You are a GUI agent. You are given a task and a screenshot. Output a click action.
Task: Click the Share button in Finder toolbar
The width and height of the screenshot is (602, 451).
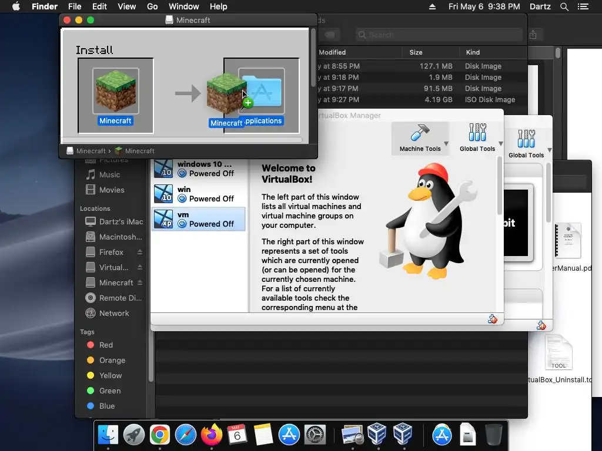pos(533,35)
